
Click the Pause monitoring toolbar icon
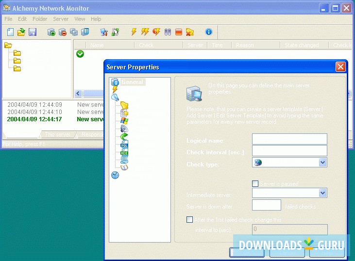click(168, 32)
